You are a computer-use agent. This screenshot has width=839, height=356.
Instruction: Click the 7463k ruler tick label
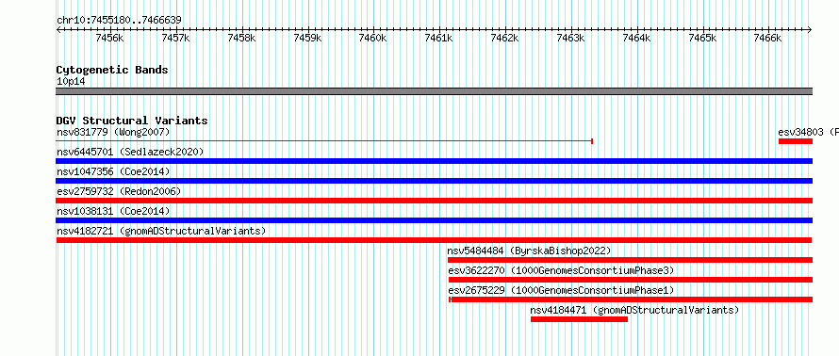(571, 38)
